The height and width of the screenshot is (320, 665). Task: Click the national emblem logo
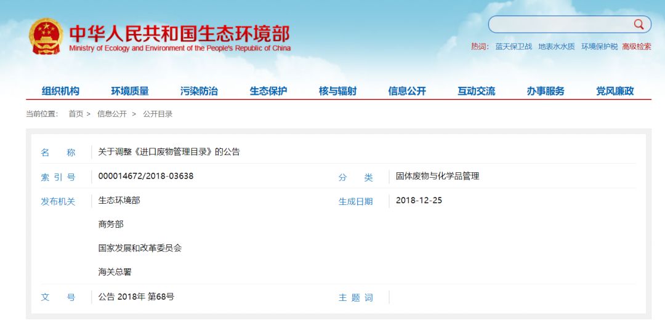pyautogui.click(x=46, y=36)
